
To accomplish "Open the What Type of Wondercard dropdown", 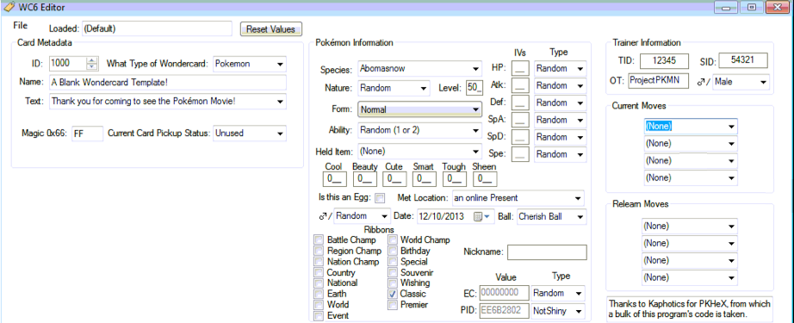I will pyautogui.click(x=250, y=65).
